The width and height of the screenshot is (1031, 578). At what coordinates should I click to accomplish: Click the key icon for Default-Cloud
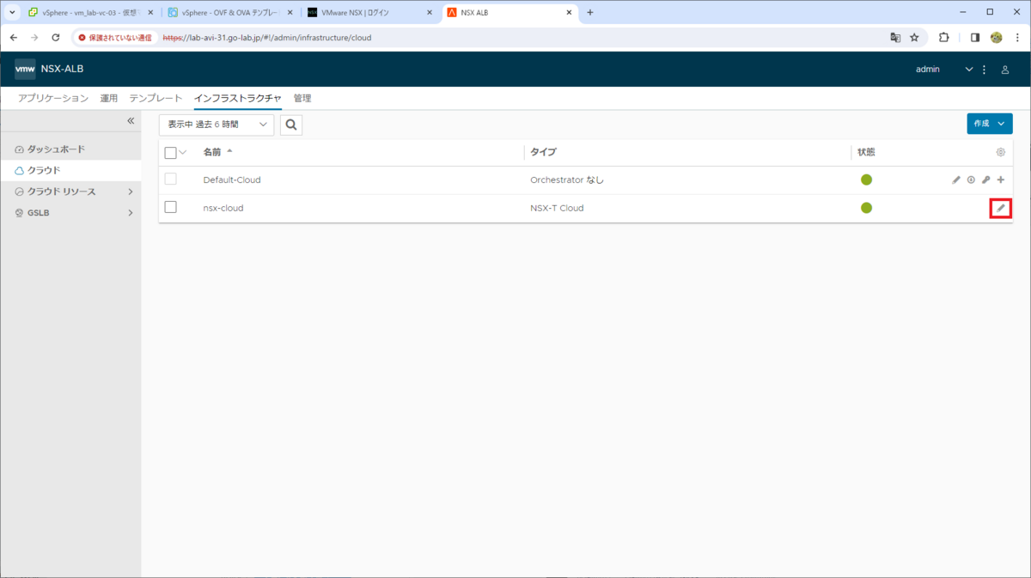coord(985,180)
